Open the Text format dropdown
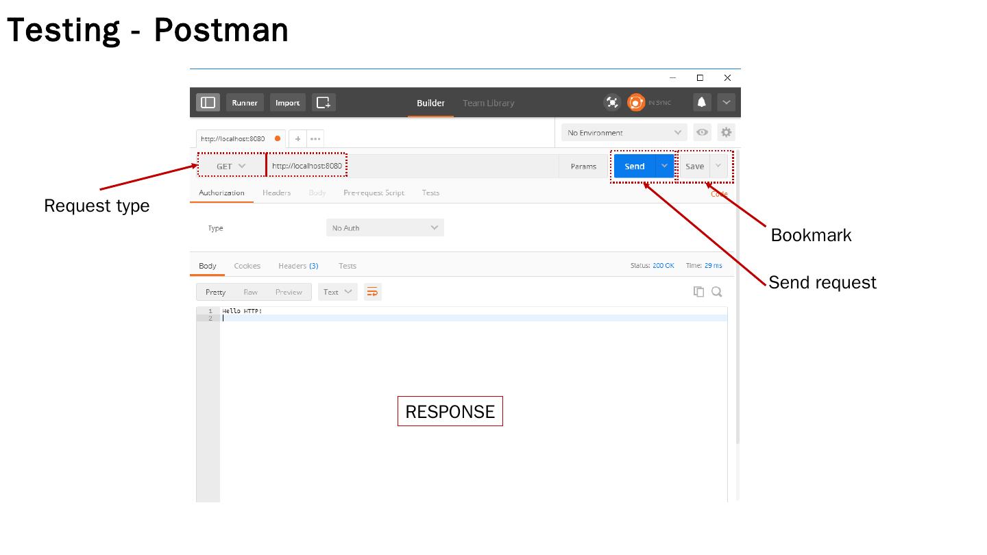This screenshot has height=555, width=987. [x=338, y=292]
